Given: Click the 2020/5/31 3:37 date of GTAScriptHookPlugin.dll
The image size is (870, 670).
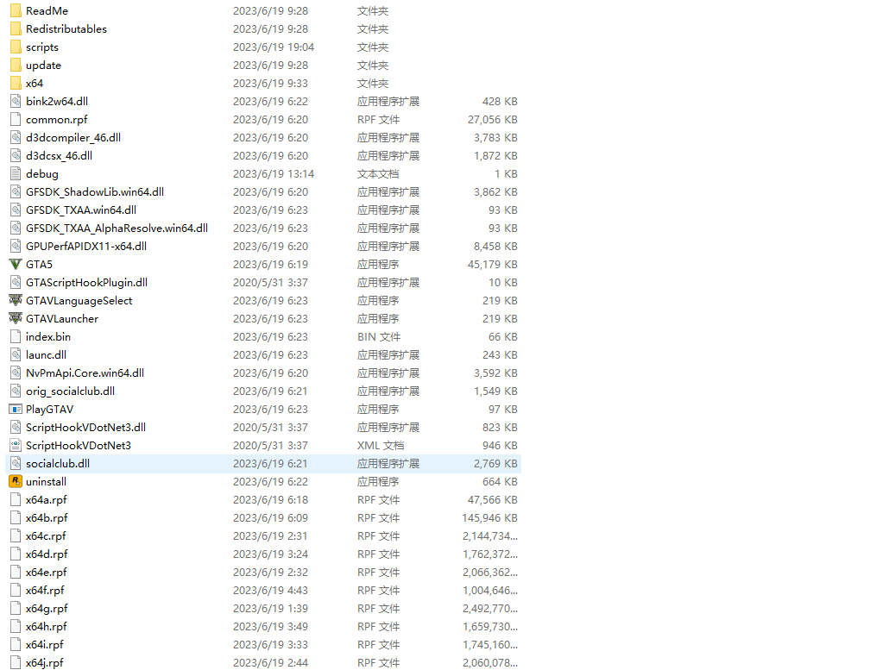Looking at the screenshot, I should pyautogui.click(x=270, y=282).
